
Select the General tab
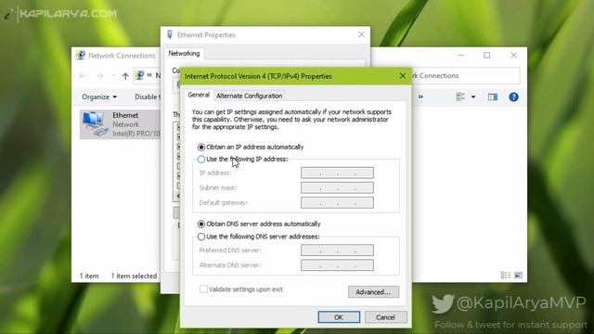coord(199,95)
